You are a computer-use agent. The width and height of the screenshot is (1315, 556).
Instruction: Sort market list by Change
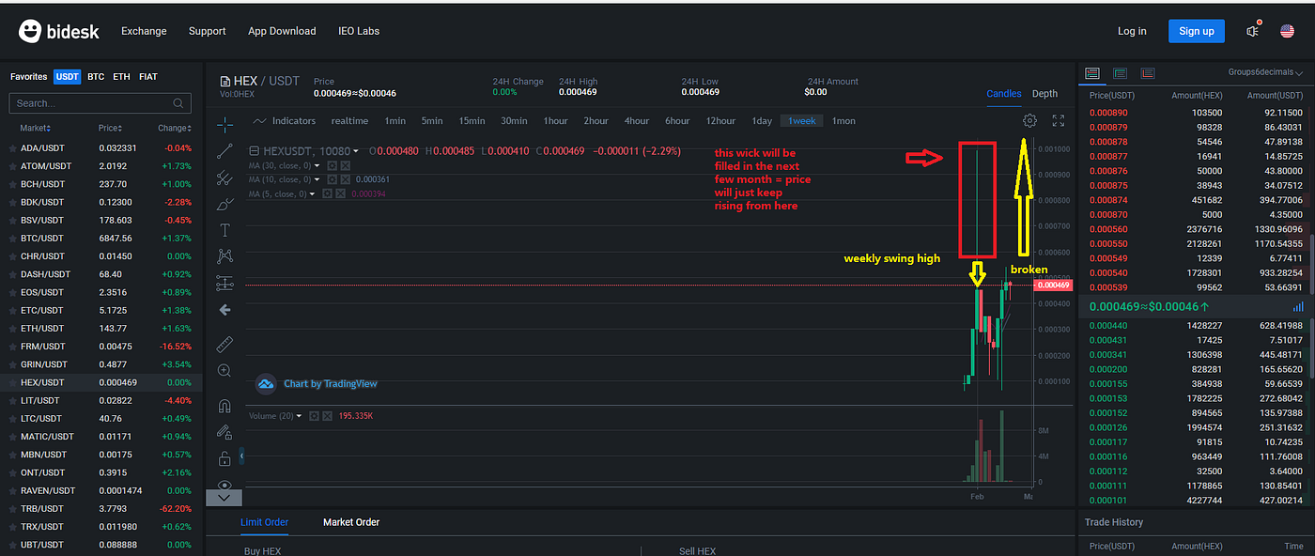click(x=175, y=128)
